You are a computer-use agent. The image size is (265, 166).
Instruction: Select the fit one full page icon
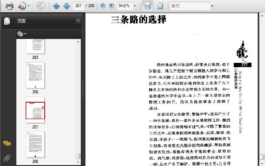[x=160, y=6]
